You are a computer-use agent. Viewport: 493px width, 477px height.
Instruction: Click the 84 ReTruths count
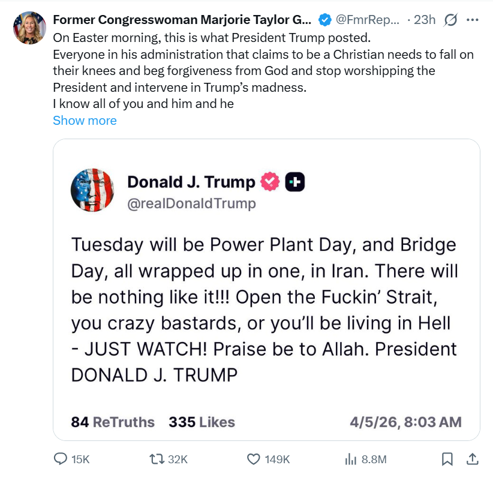click(113, 422)
